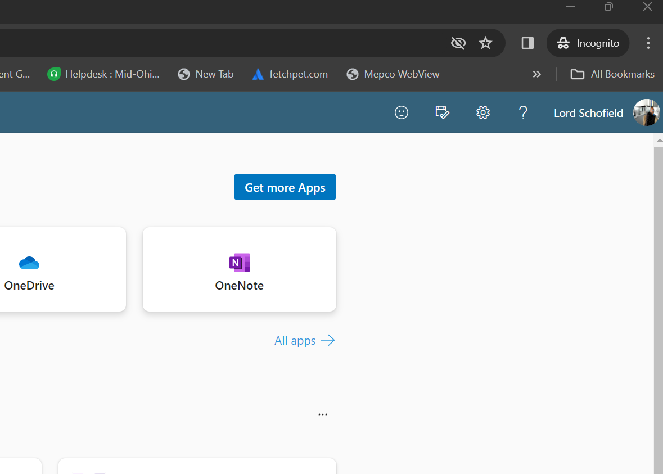Open the Helpdesk : Mid-Ohi... bookmark
Viewport: 663px width, 474px height.
[x=103, y=74]
